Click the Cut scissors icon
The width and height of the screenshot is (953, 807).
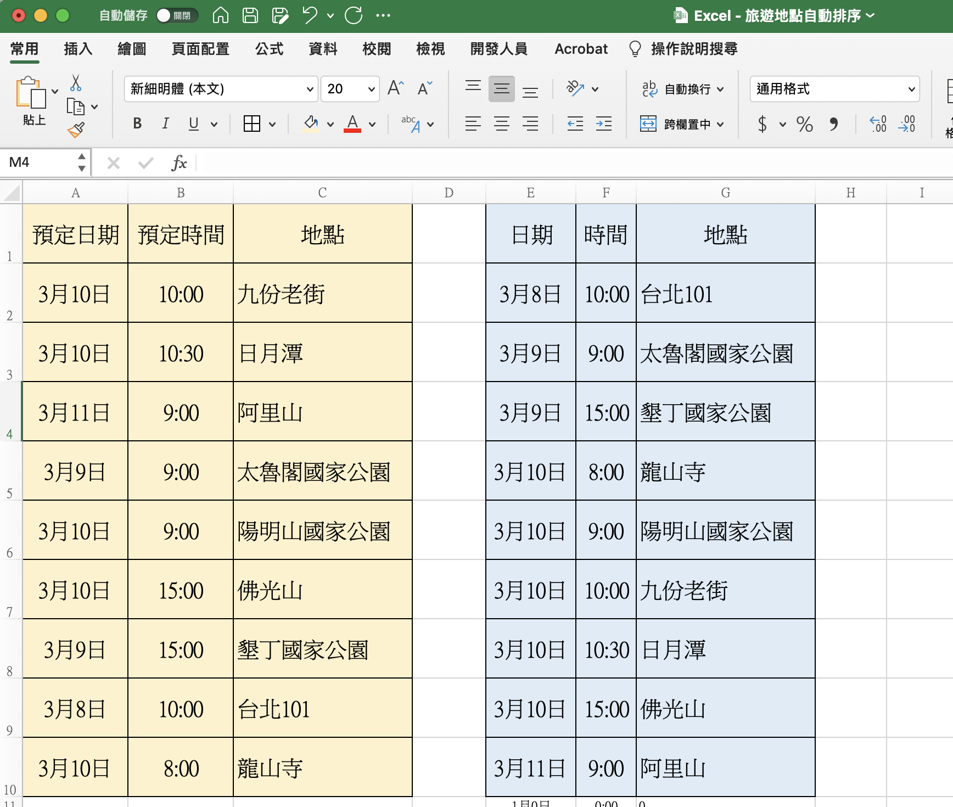pos(76,83)
